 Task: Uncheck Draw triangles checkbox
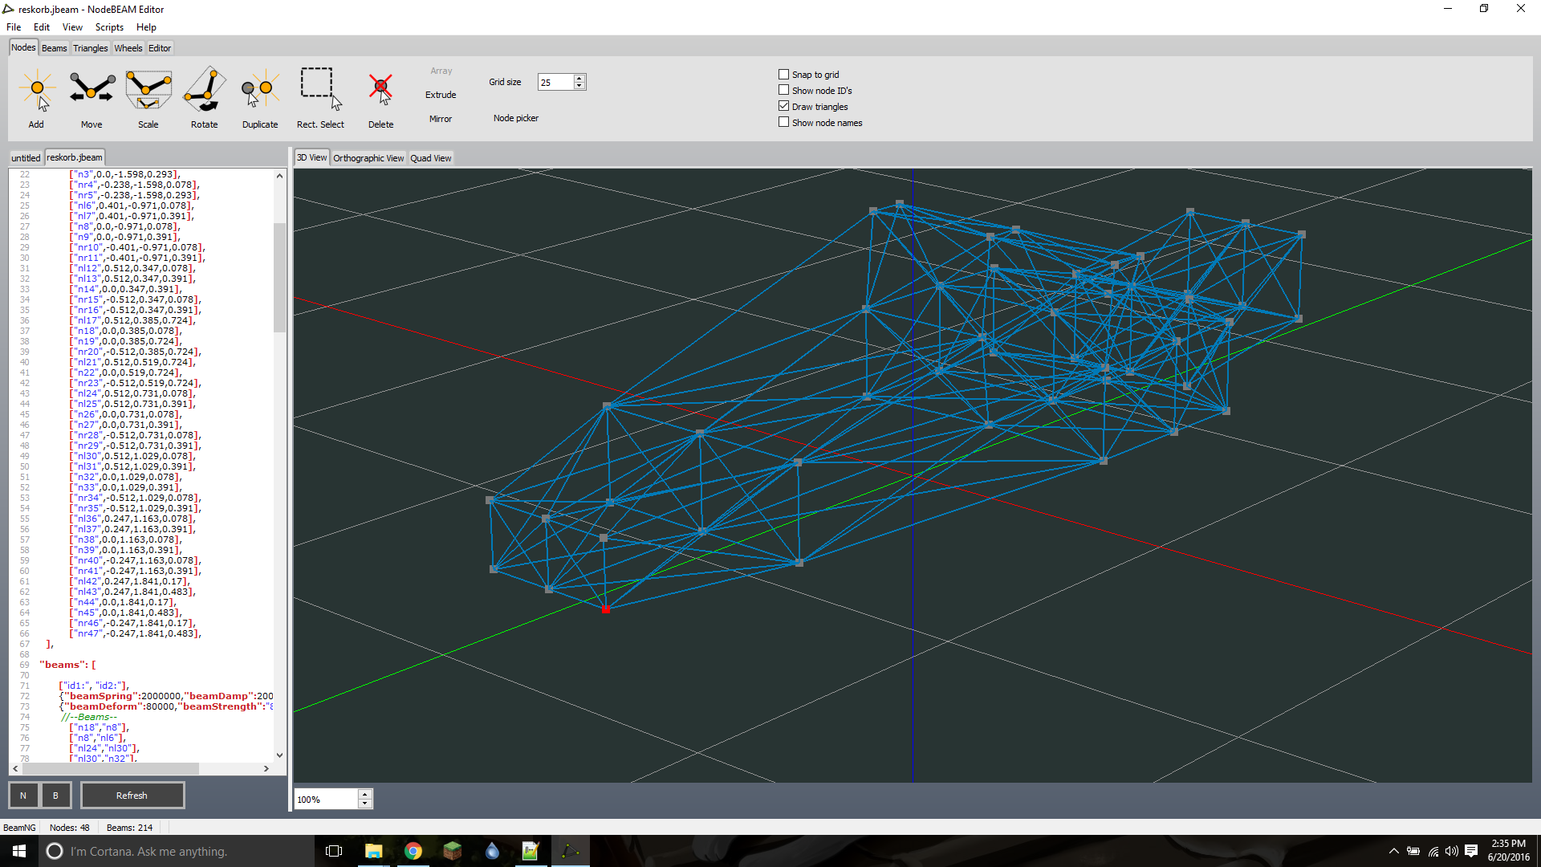pos(784,106)
